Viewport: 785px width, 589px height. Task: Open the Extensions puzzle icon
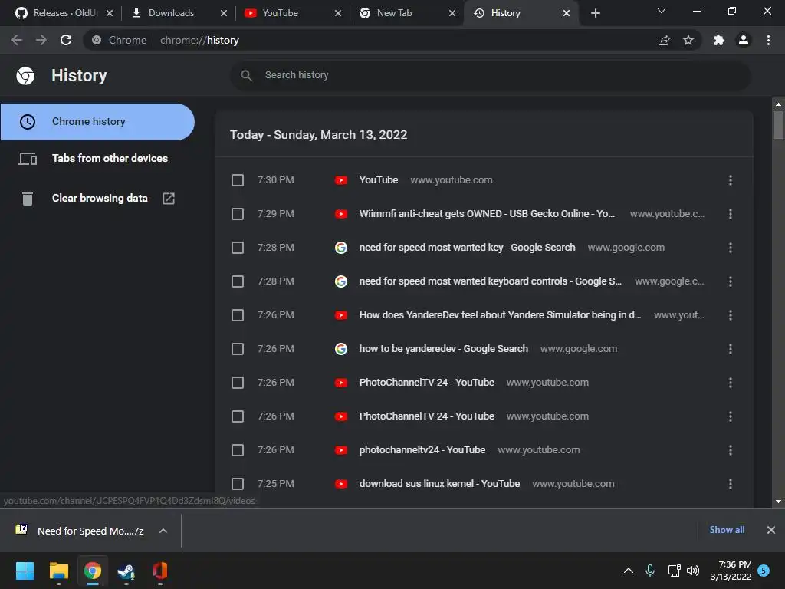pyautogui.click(x=719, y=40)
